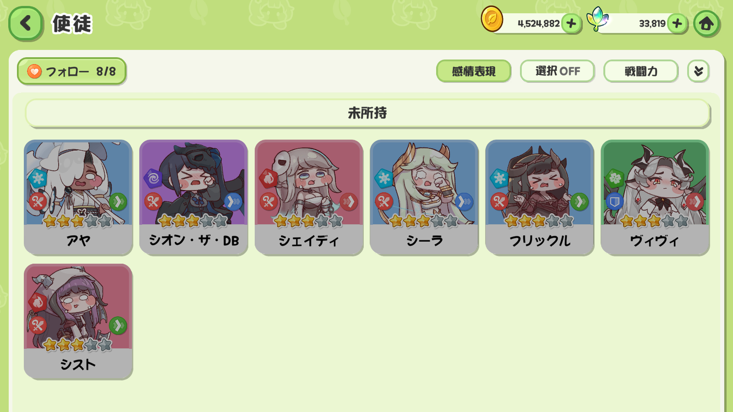Image resolution: width=733 pixels, height=412 pixels.
Task: Toggle the フォロー 8/8 follow filter
Action: pos(72,71)
